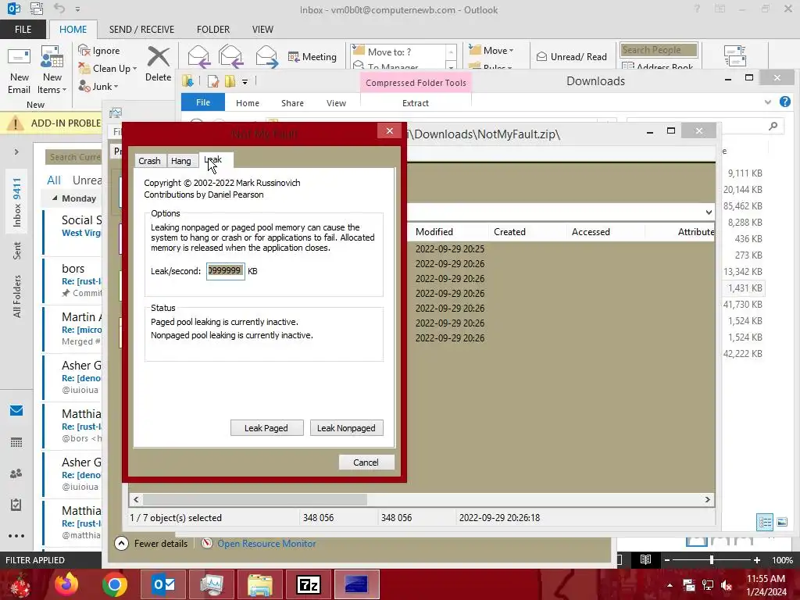Screen dimensions: 800x600
Task: Click the search magnifier in Downloads window
Action: [x=773, y=126]
